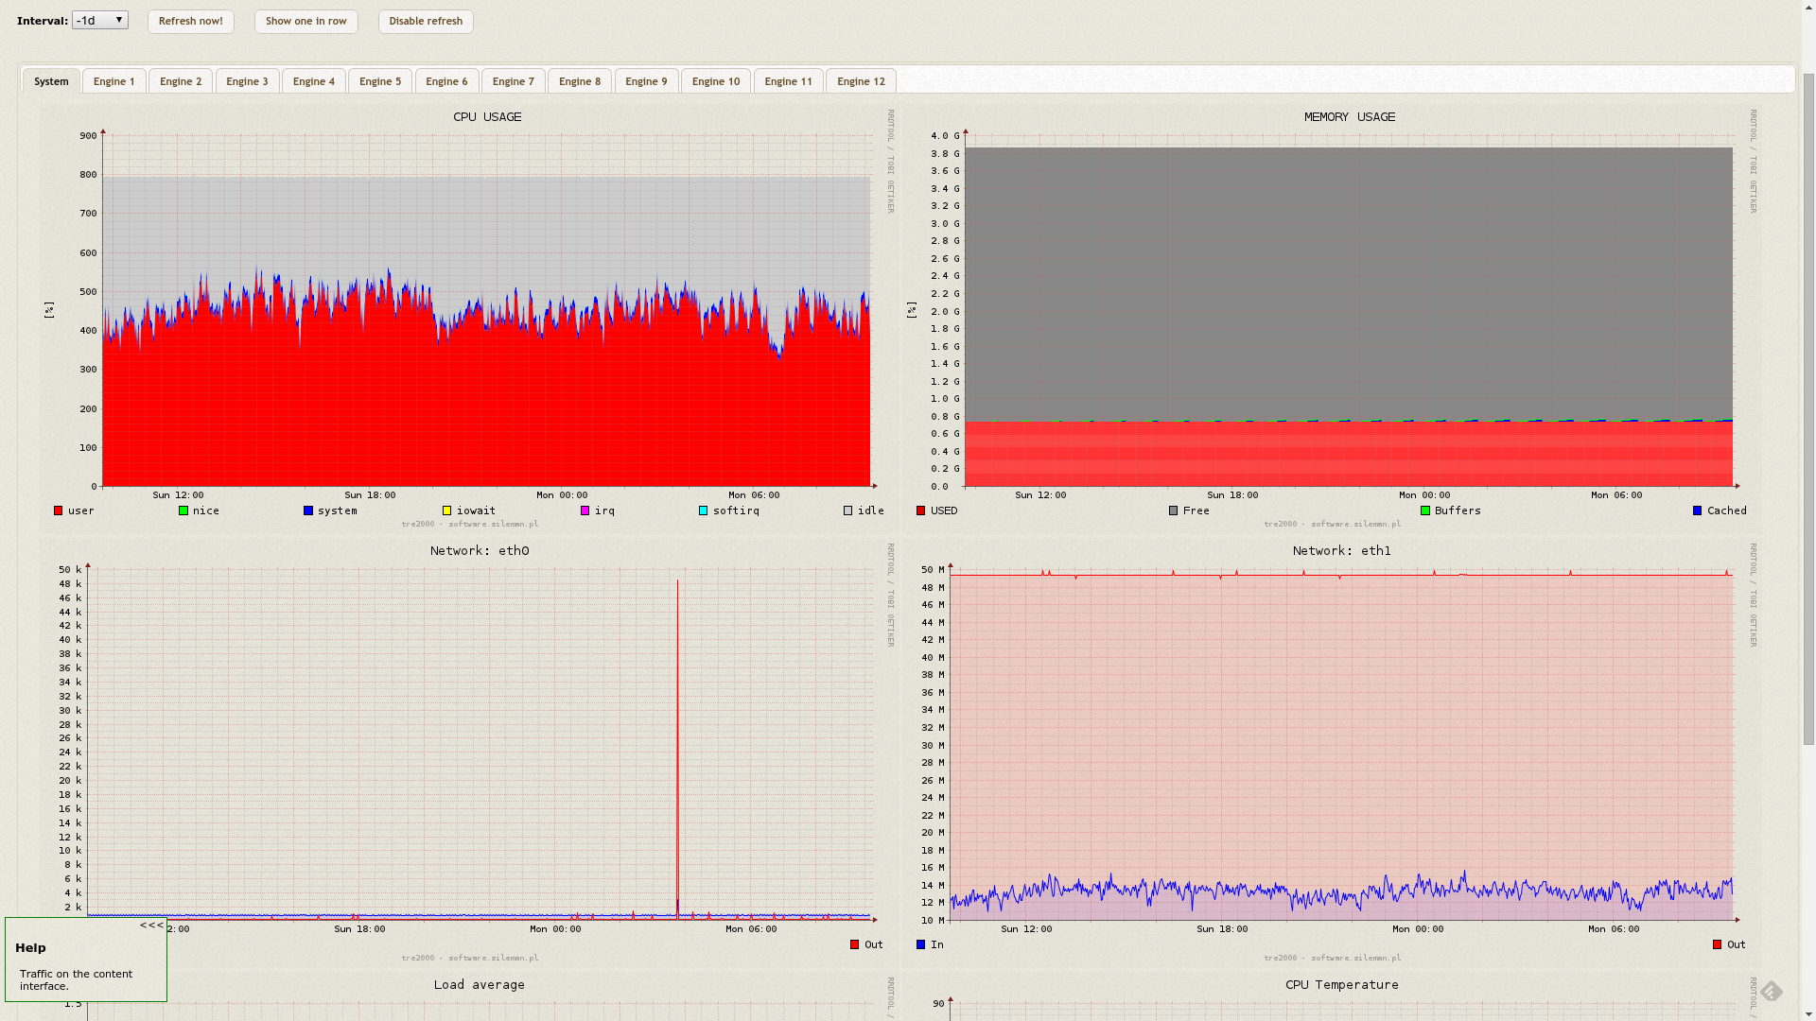Switch to the Engine 1 tab
The image size is (1816, 1021).
point(113,81)
